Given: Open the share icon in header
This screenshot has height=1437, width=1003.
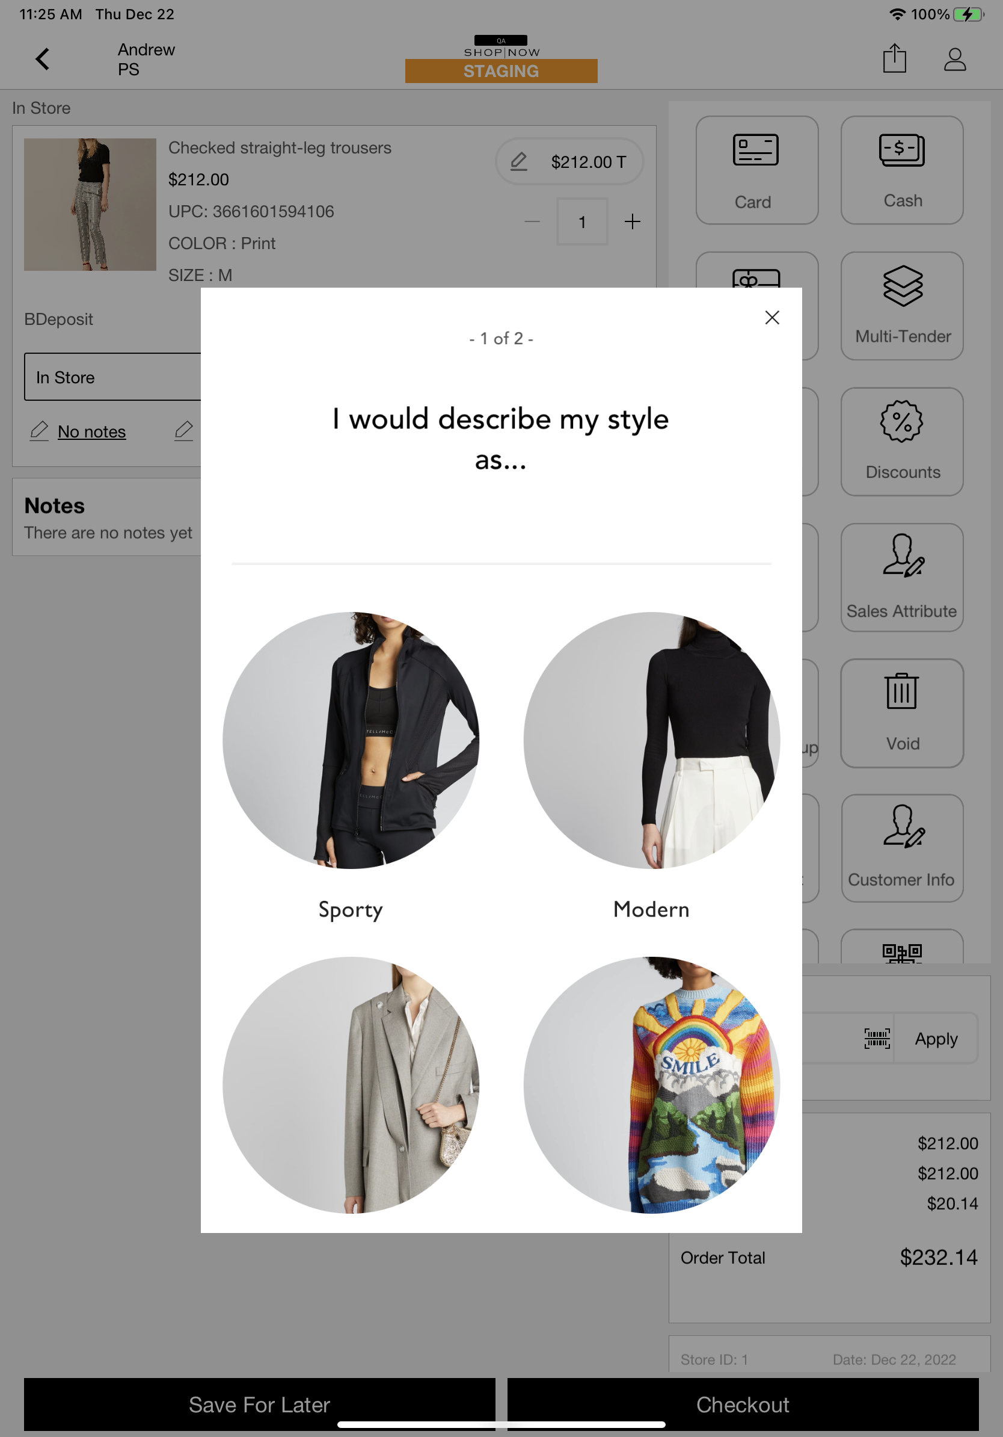Looking at the screenshot, I should pyautogui.click(x=894, y=58).
